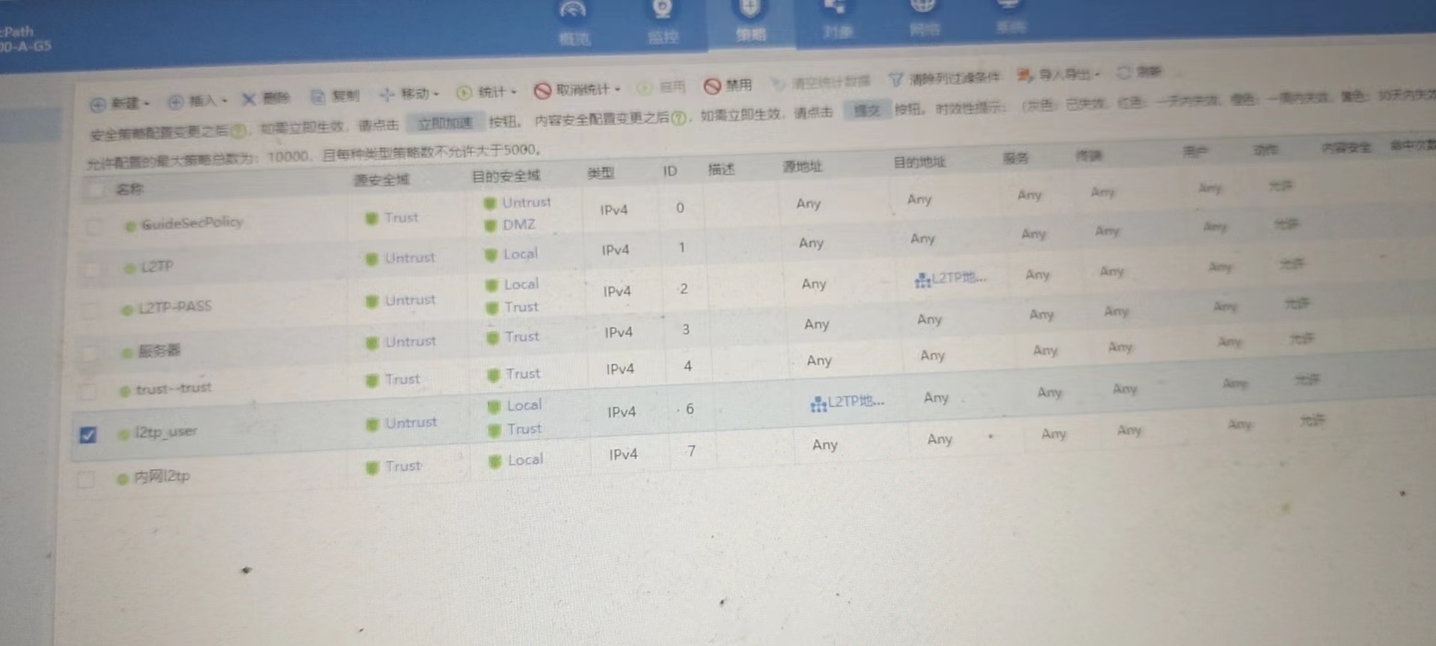Click green status dot of 服务器 policy
Screen dimensions: 1436x646
pyautogui.click(x=127, y=353)
